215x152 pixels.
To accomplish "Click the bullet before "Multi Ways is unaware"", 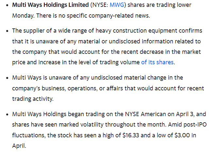I will pos(7,78).
